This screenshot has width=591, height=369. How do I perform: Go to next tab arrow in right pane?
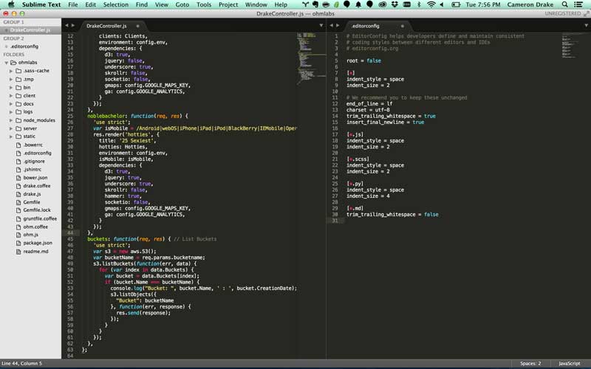[x=338, y=26]
